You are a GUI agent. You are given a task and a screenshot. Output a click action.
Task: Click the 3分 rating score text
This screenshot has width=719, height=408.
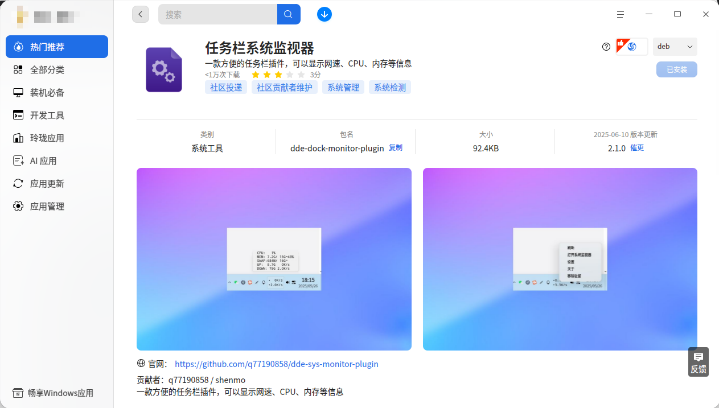click(x=315, y=75)
